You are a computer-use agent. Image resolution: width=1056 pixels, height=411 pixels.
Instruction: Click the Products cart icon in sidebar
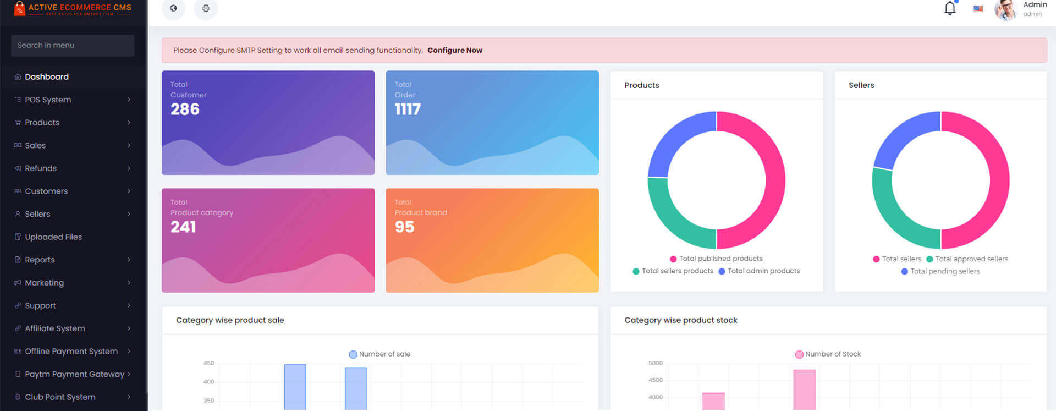[x=18, y=123]
